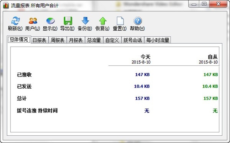Switch to the 日报表 daily report tab
This screenshot has width=230, height=143.
39,40
